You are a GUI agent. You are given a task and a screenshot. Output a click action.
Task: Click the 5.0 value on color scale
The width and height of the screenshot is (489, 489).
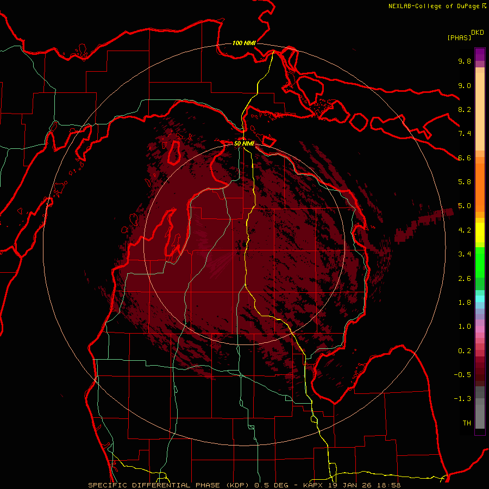[x=465, y=206]
